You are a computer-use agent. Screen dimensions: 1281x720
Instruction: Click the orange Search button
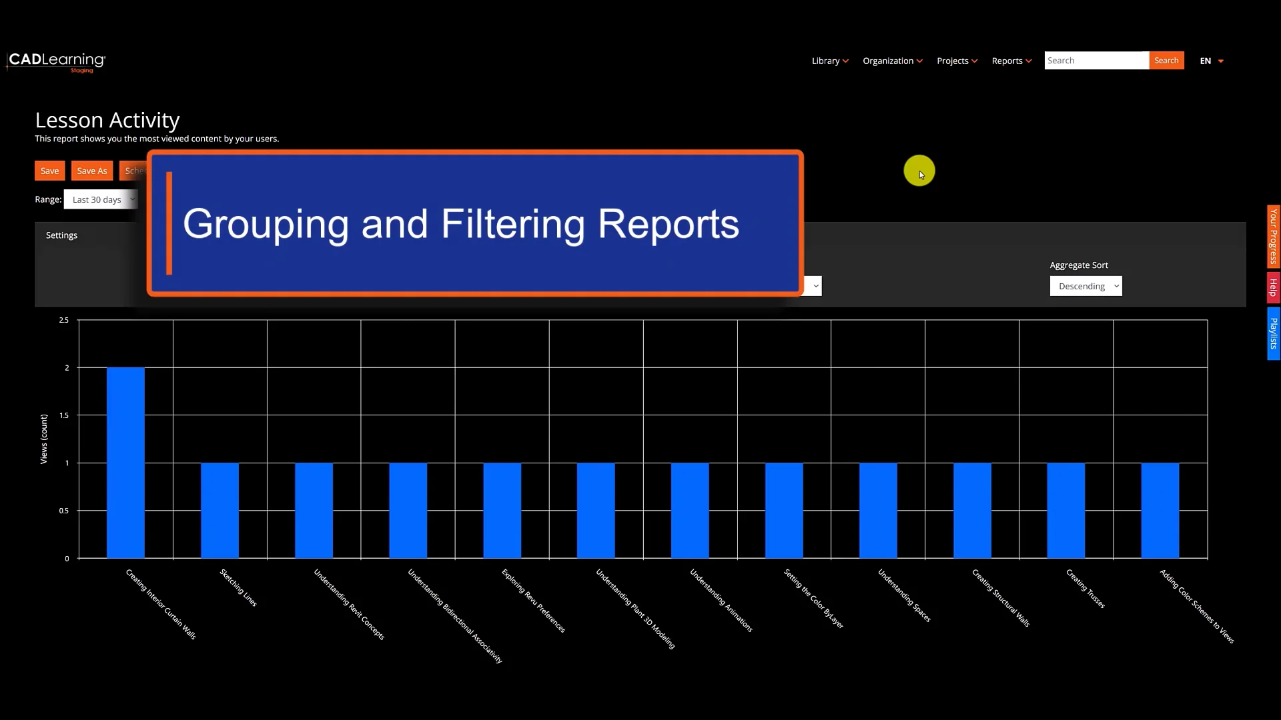click(1166, 61)
